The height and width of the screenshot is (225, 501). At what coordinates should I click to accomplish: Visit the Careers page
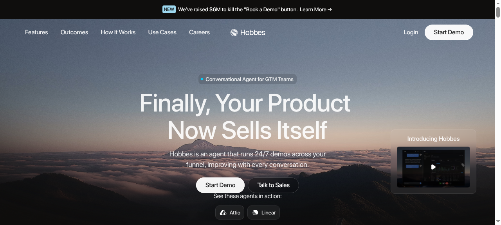coord(199,32)
